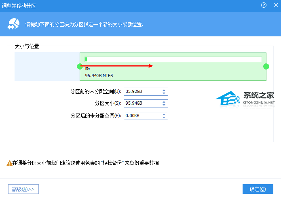281x200 pixels.
Task: Click the 95.94GB NTFS label
Action: tap(99, 76)
